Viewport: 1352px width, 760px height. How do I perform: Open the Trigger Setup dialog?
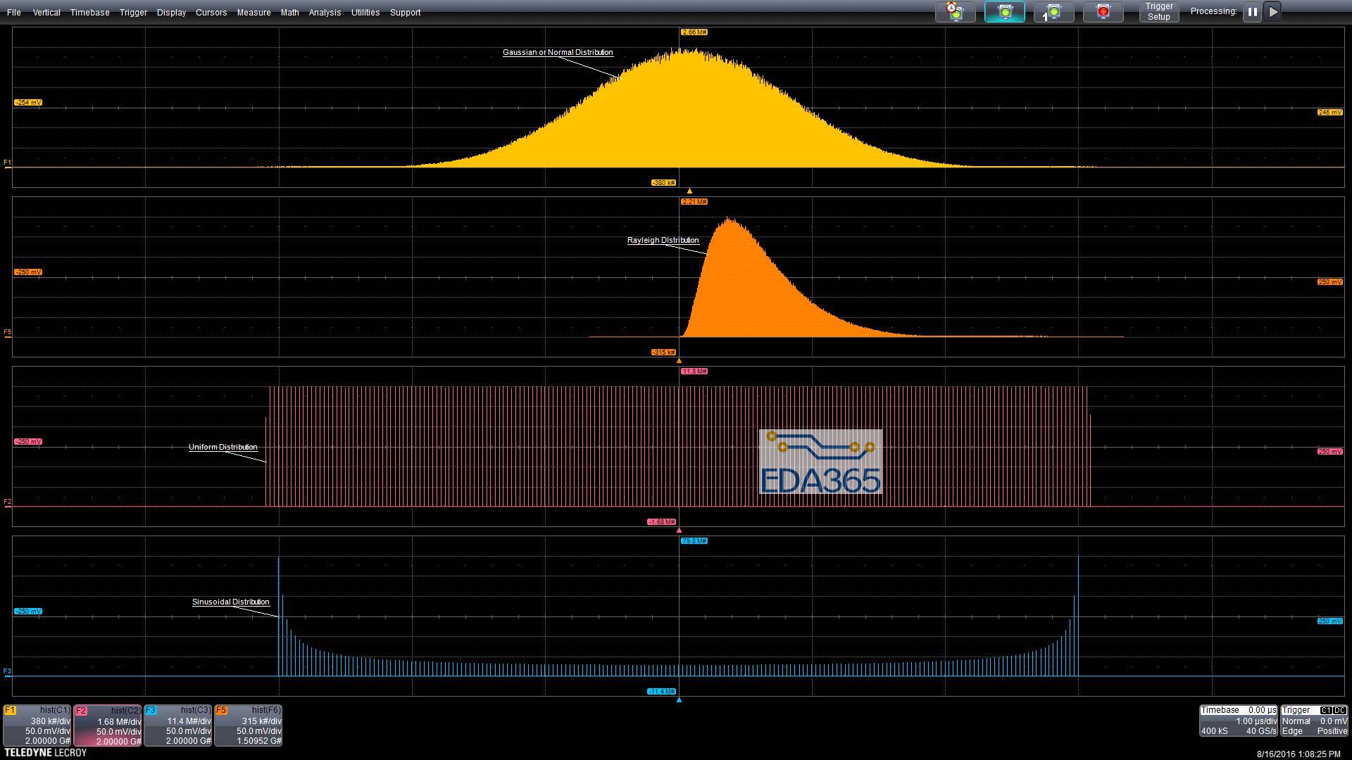[1158, 12]
